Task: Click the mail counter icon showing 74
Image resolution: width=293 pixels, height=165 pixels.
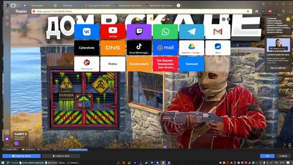Action: (x=166, y=19)
